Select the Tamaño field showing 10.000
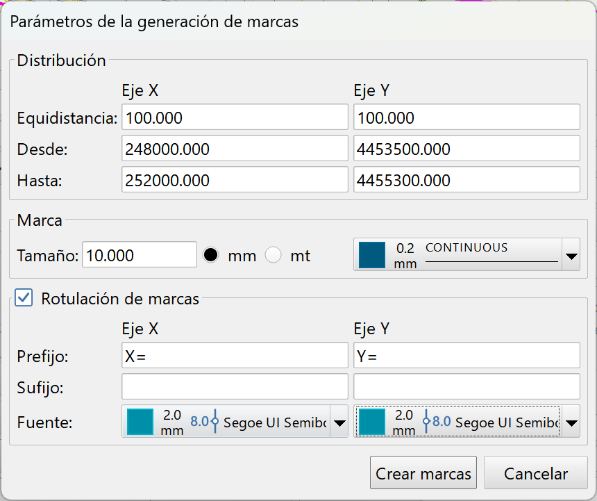This screenshot has height=501, width=597. [139, 254]
